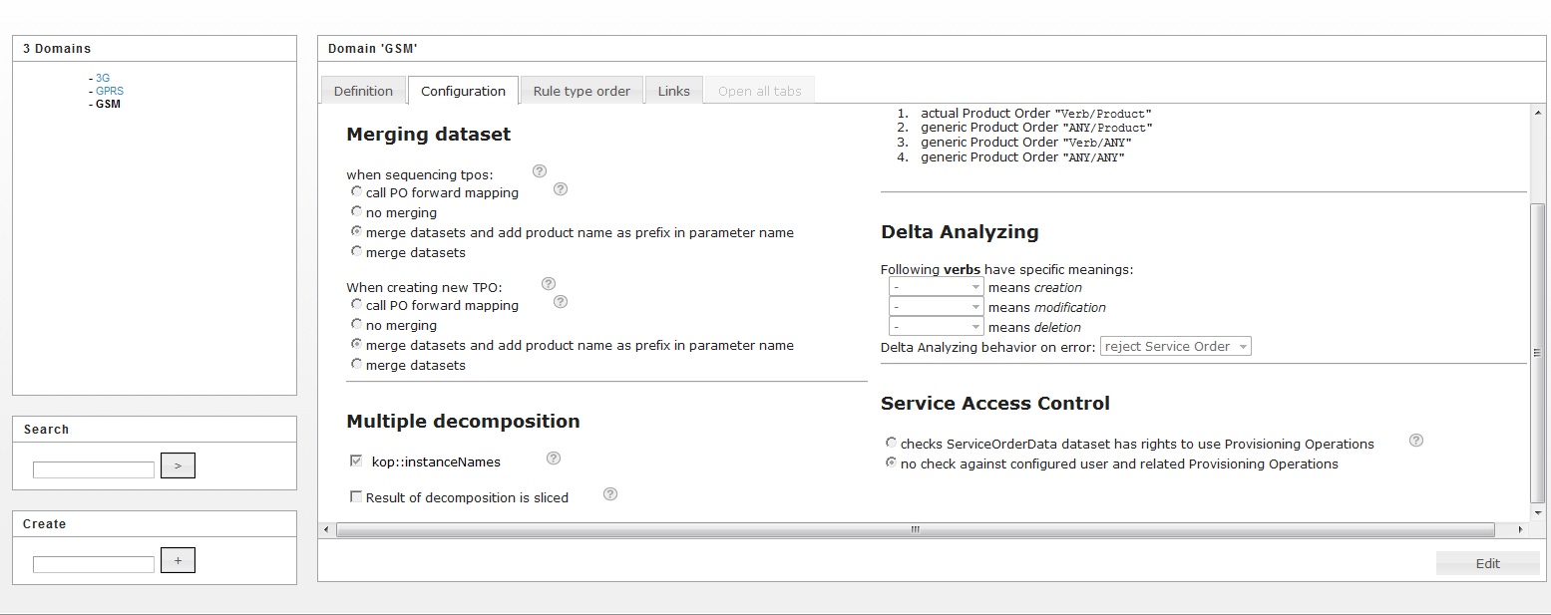
Task: Click the Edit button
Action: (1487, 563)
